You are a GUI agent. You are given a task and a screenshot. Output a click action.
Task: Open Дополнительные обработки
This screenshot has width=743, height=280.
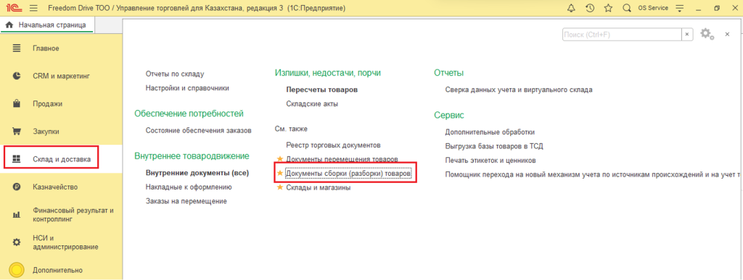490,132
